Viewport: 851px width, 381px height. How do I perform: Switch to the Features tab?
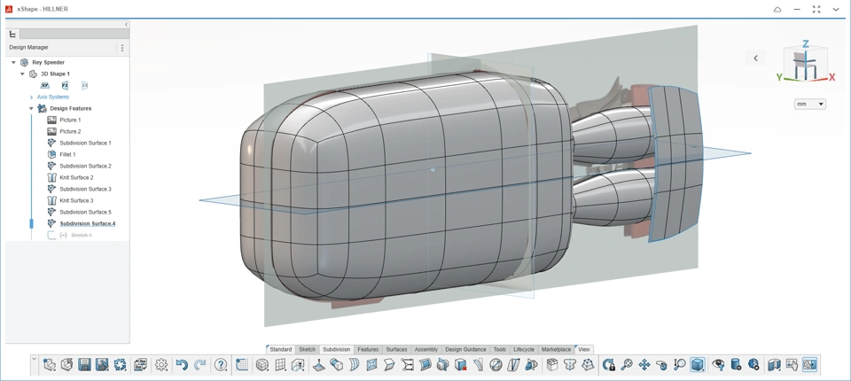[368, 349]
